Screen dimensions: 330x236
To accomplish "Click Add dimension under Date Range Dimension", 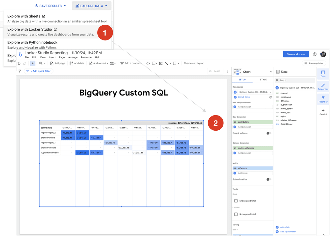I will pos(252,107).
